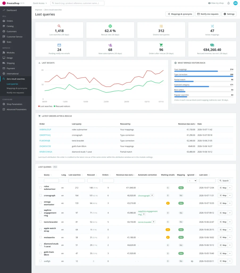Viewport: 240px width, 273px height.
Task: Open the Quick Access dropdown
Action: (x=40, y=3)
